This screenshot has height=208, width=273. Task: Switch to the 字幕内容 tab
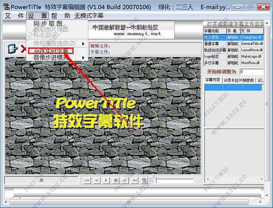(x=212, y=80)
